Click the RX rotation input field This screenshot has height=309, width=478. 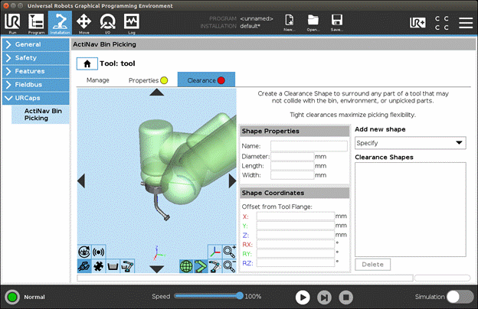(296, 245)
